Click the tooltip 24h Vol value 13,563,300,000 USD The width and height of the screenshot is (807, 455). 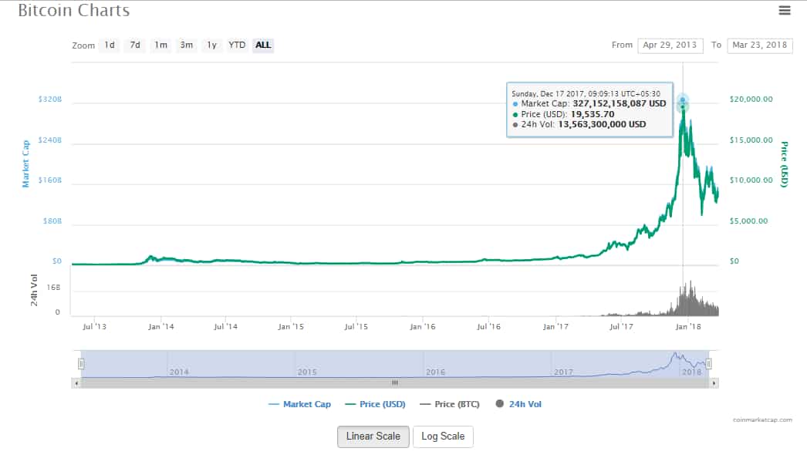coord(602,125)
